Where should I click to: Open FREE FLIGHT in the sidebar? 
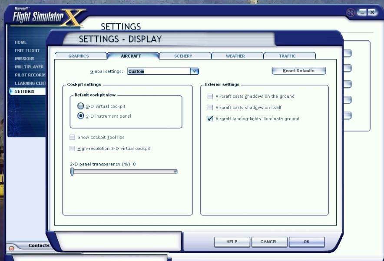27,50
